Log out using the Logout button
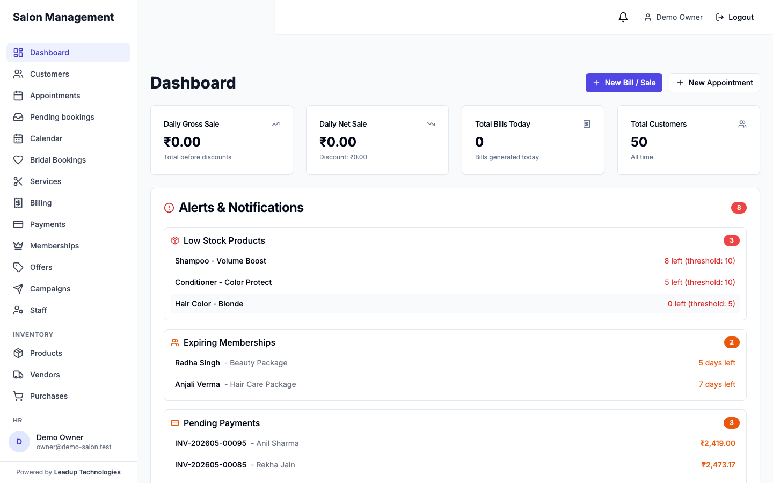773x483 pixels. coord(734,17)
